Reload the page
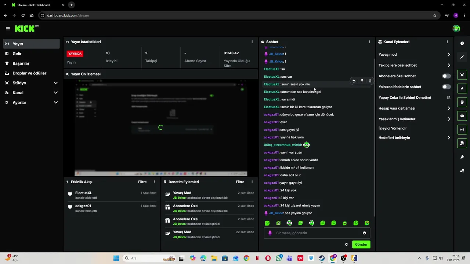Screen dimensions: 470x264 point(23,15)
